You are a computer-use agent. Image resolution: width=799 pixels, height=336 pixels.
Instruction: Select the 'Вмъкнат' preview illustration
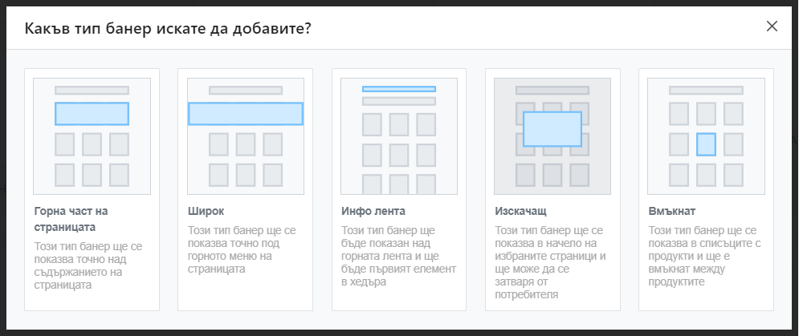tap(706, 136)
